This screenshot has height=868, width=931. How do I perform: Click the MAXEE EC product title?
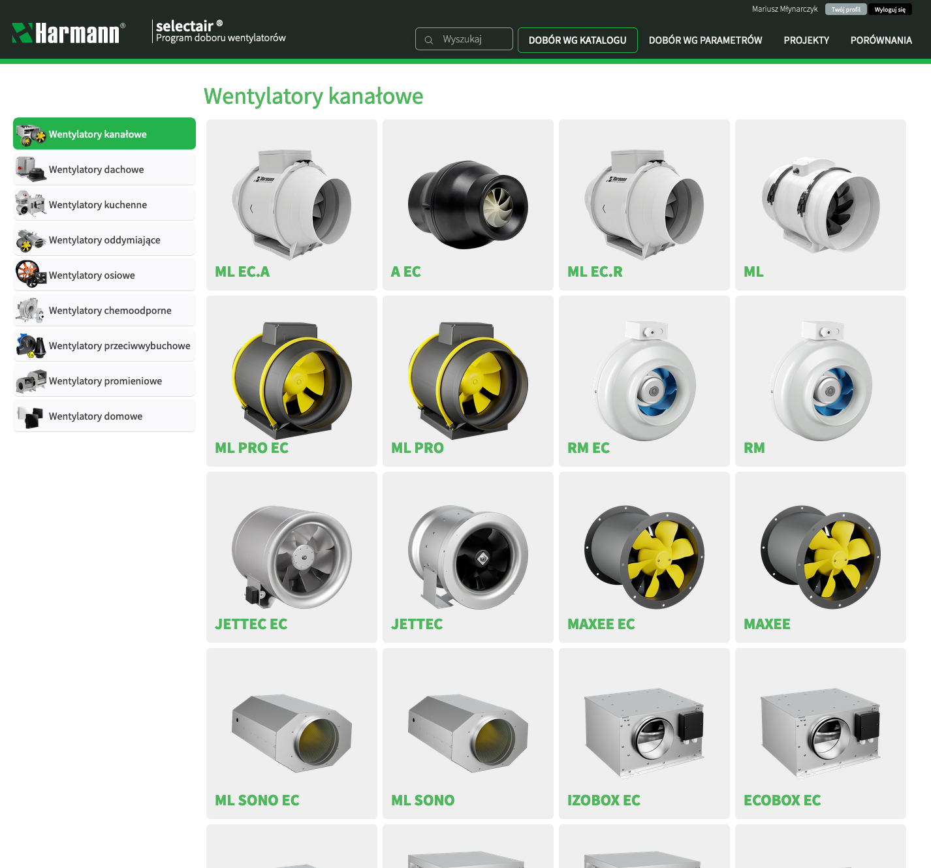601,624
